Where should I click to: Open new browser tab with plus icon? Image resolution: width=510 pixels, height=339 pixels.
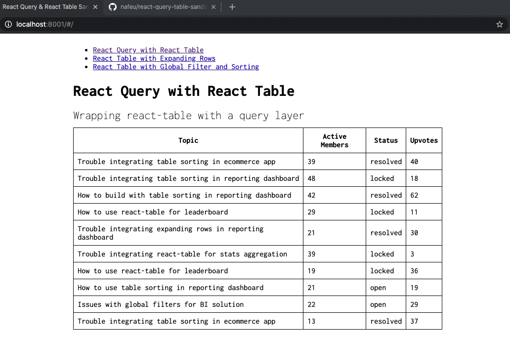pos(232,7)
